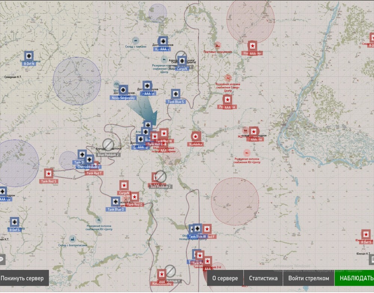This screenshot has width=374, height=293.
Task: Click the green НАБЛЮДАТЬ button
Action: pos(355,278)
